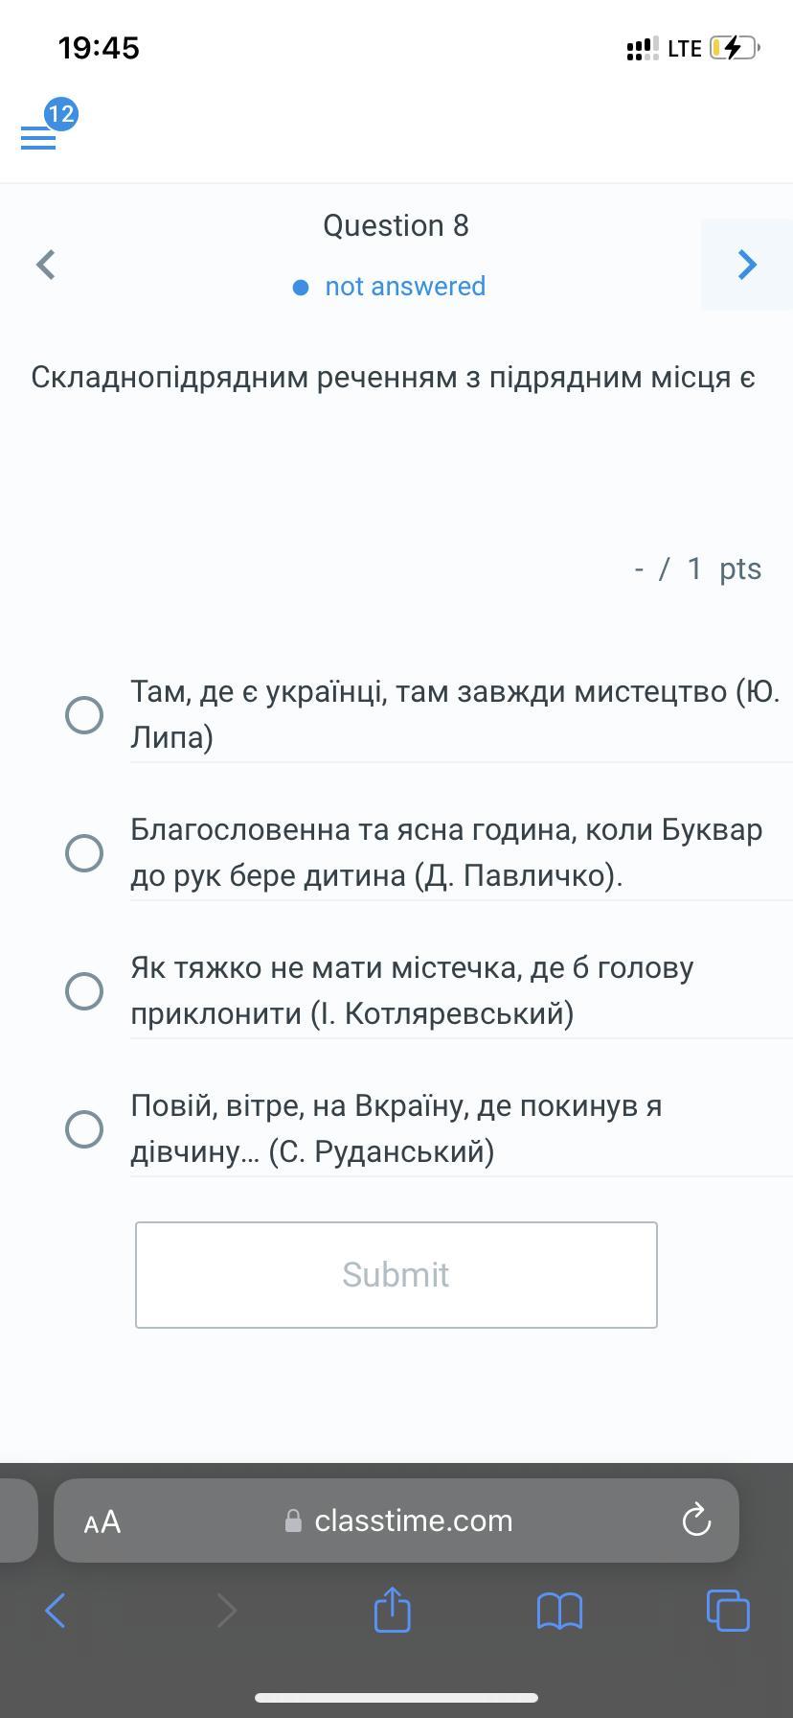Tap the Safari forward navigation arrow
The image size is (793, 1718).
coord(226,1611)
